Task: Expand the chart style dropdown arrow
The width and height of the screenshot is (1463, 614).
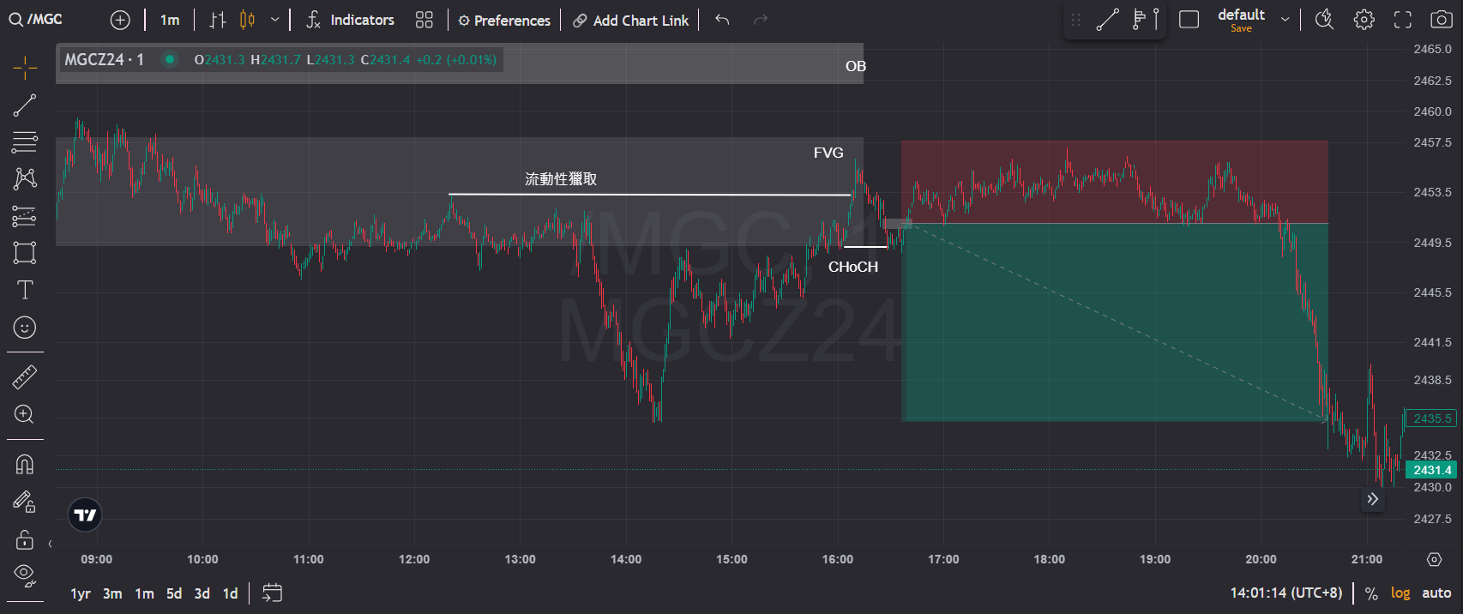Action: pos(274,20)
